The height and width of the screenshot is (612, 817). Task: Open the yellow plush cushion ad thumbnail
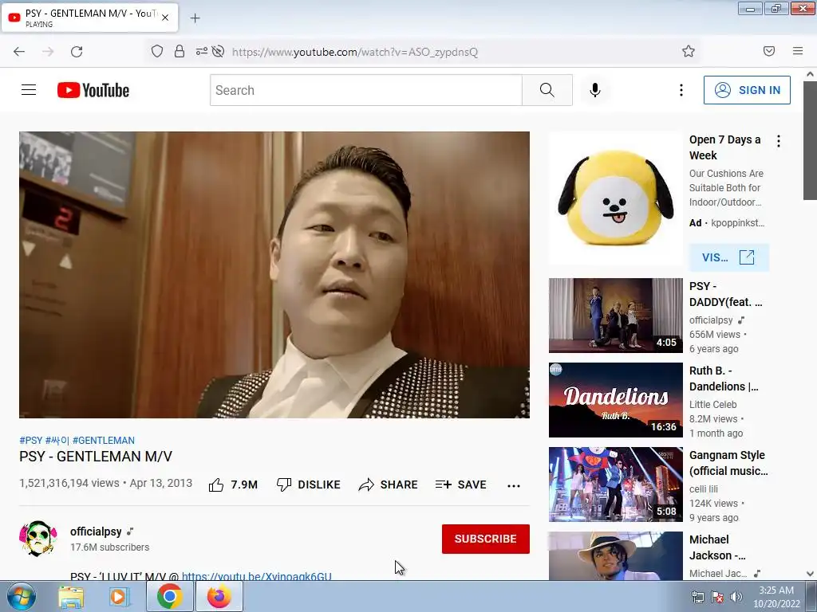(x=615, y=198)
